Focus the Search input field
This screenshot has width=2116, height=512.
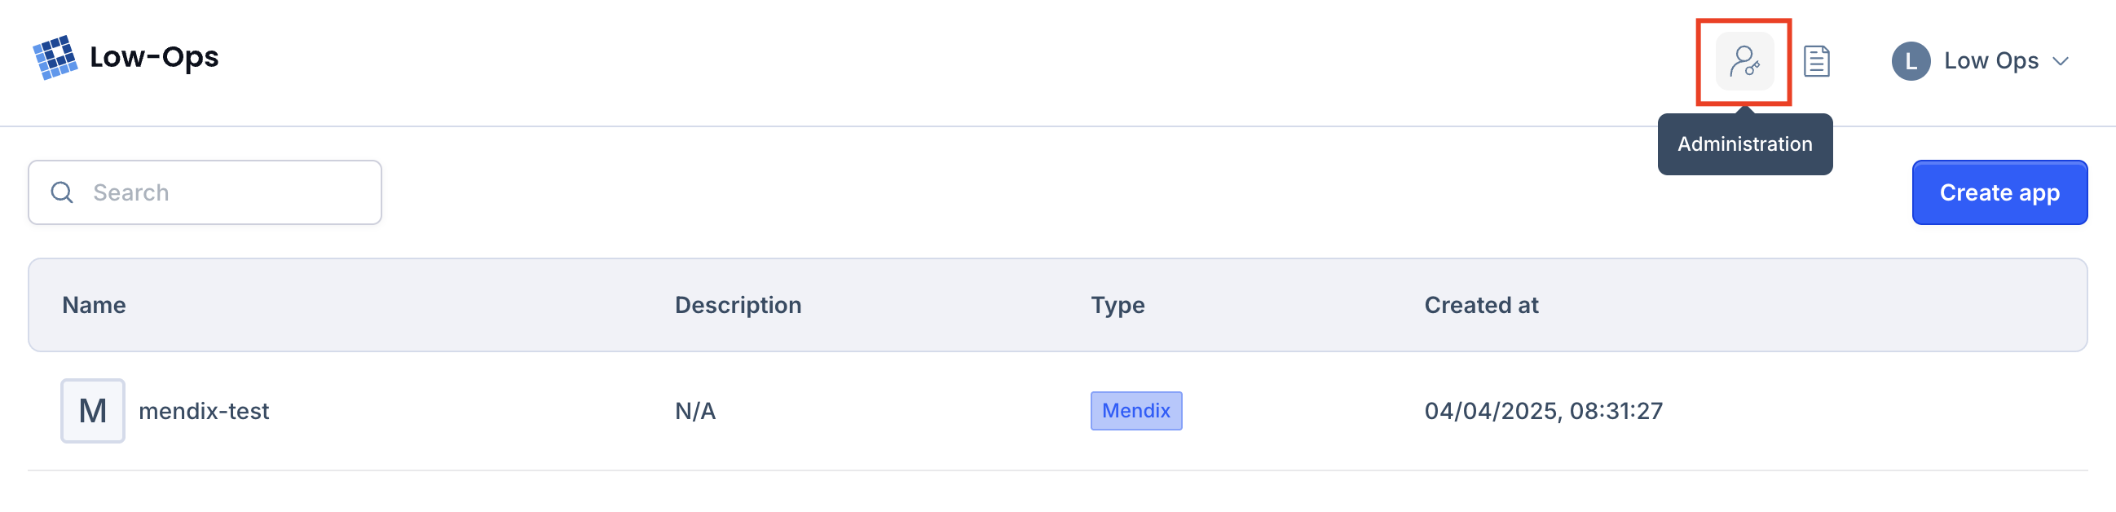[205, 192]
